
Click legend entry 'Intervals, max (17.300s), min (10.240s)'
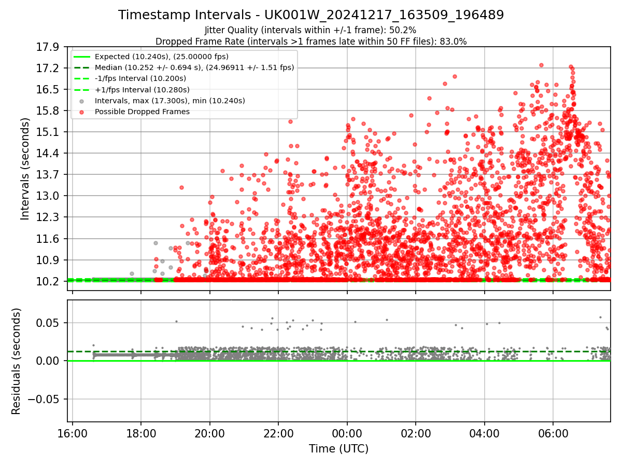click(169, 101)
